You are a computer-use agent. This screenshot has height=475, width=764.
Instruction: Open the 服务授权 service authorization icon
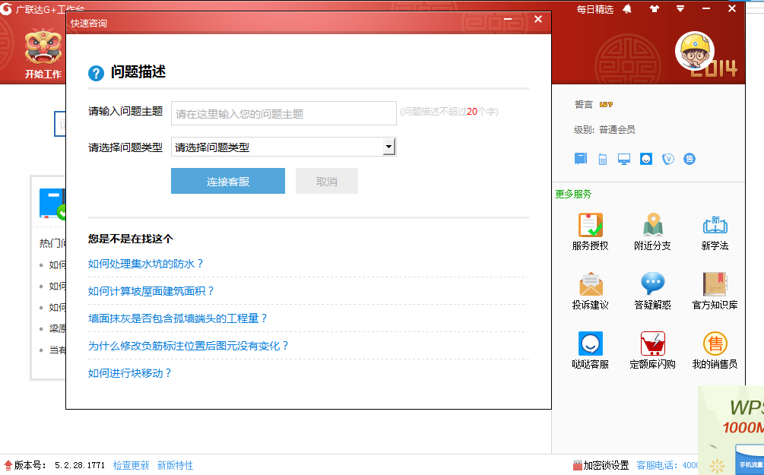[x=590, y=226]
